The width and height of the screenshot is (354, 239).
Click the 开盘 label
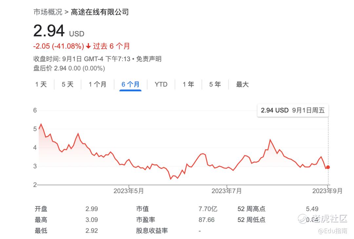[x=41, y=209]
